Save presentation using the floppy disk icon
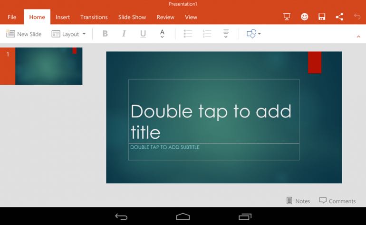Image resolution: width=366 pixels, height=225 pixels. point(322,17)
